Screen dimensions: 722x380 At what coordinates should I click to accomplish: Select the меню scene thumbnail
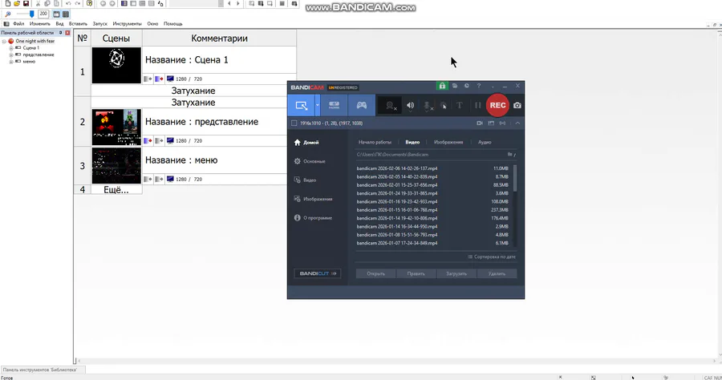point(116,166)
